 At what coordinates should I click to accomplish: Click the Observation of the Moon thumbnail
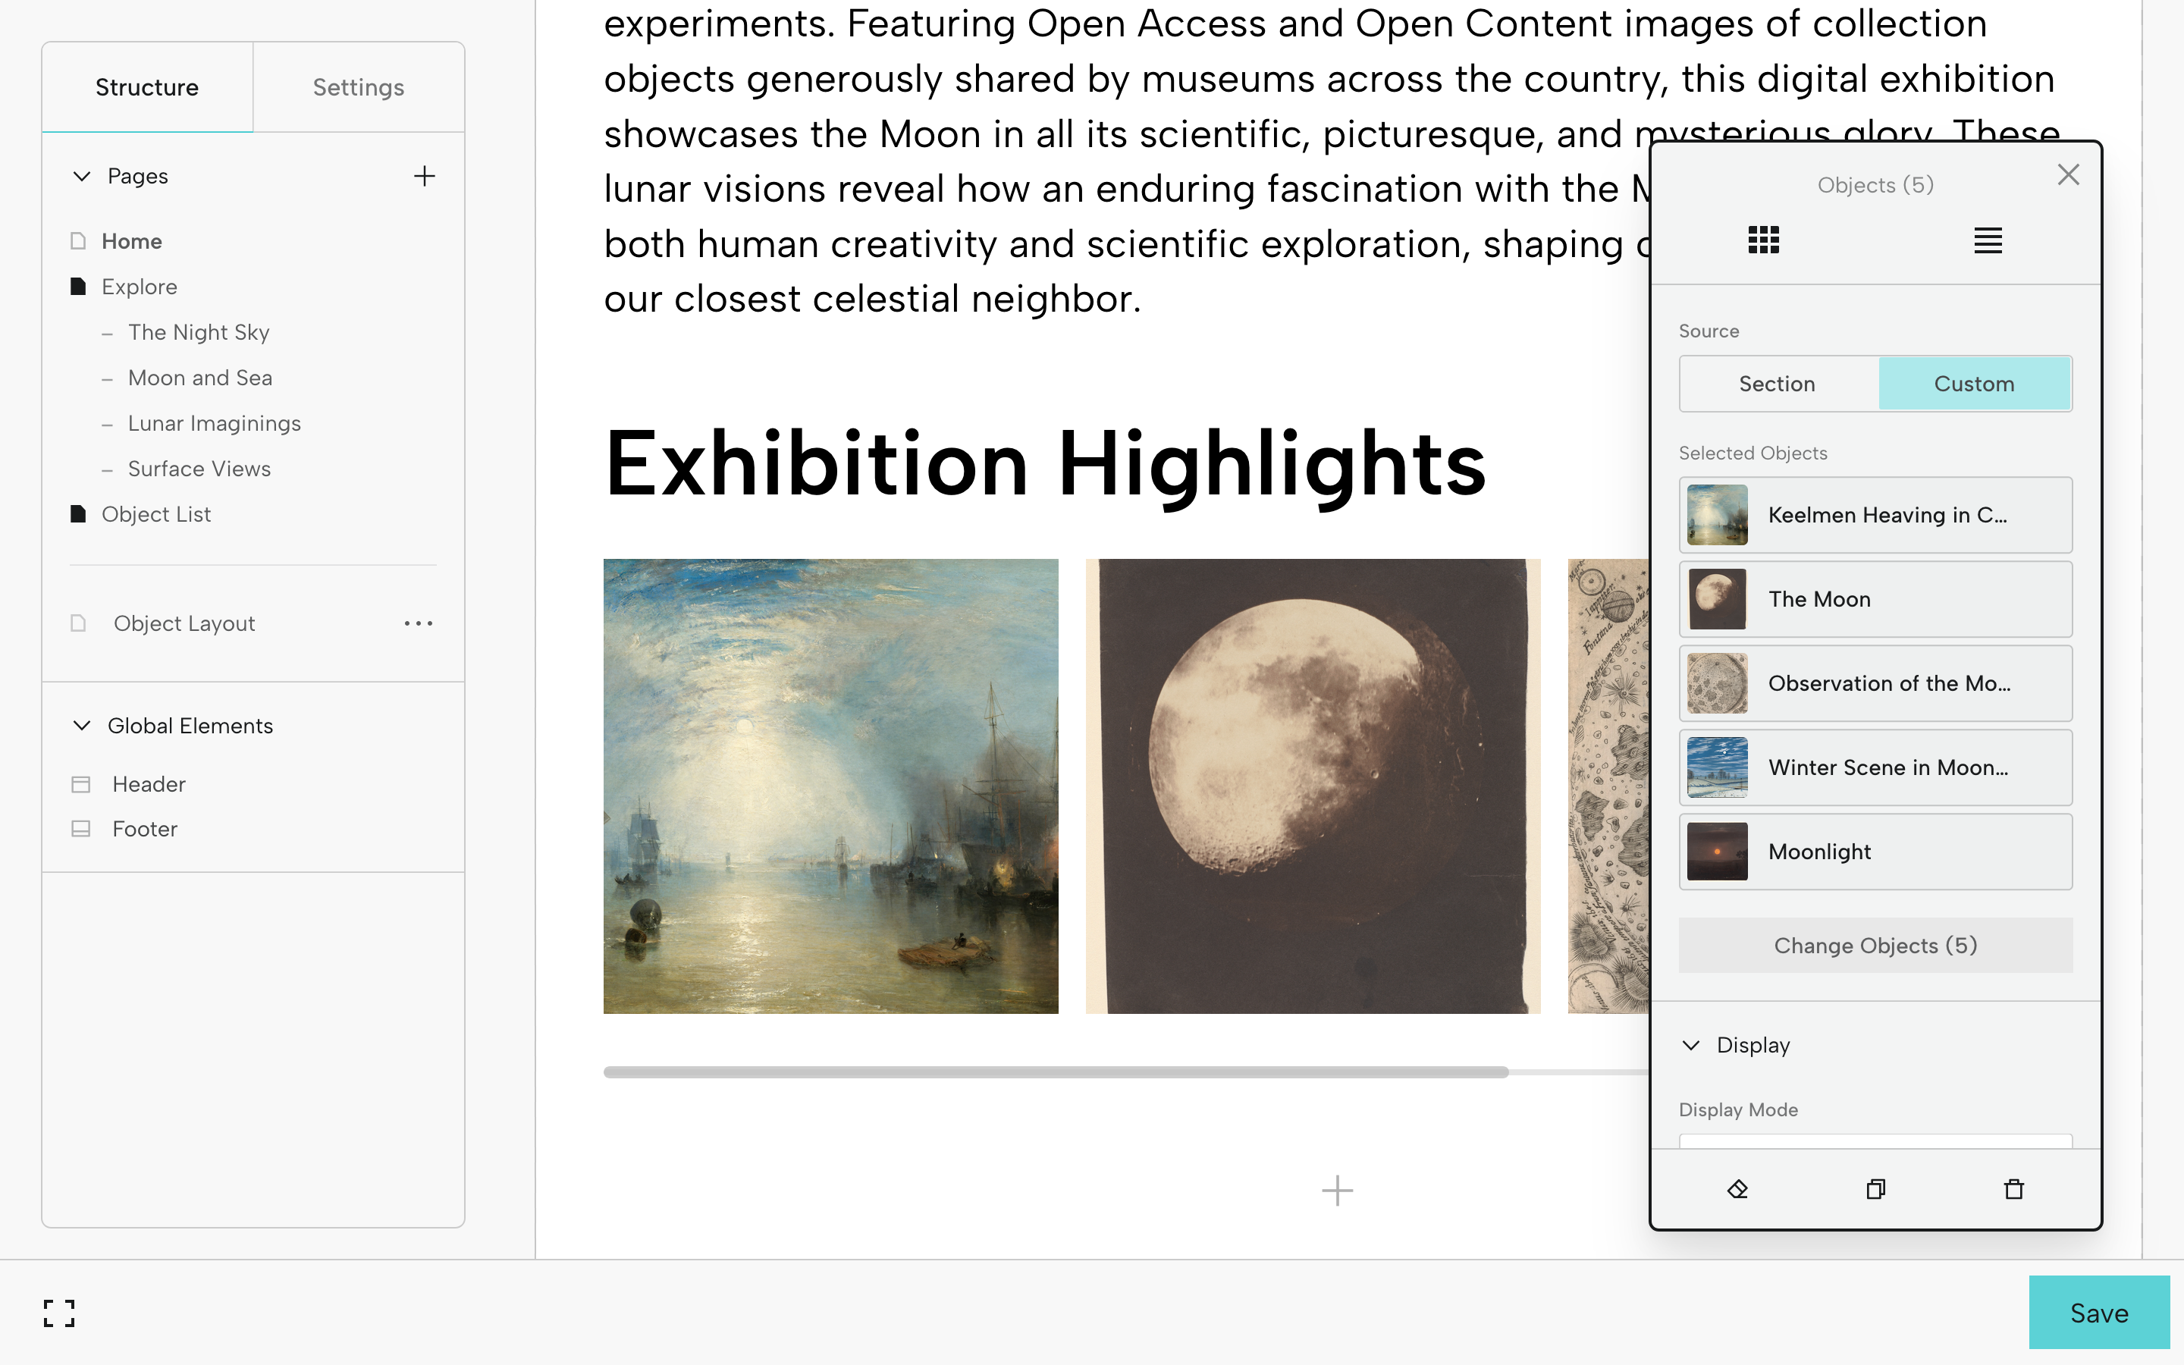coord(1717,683)
